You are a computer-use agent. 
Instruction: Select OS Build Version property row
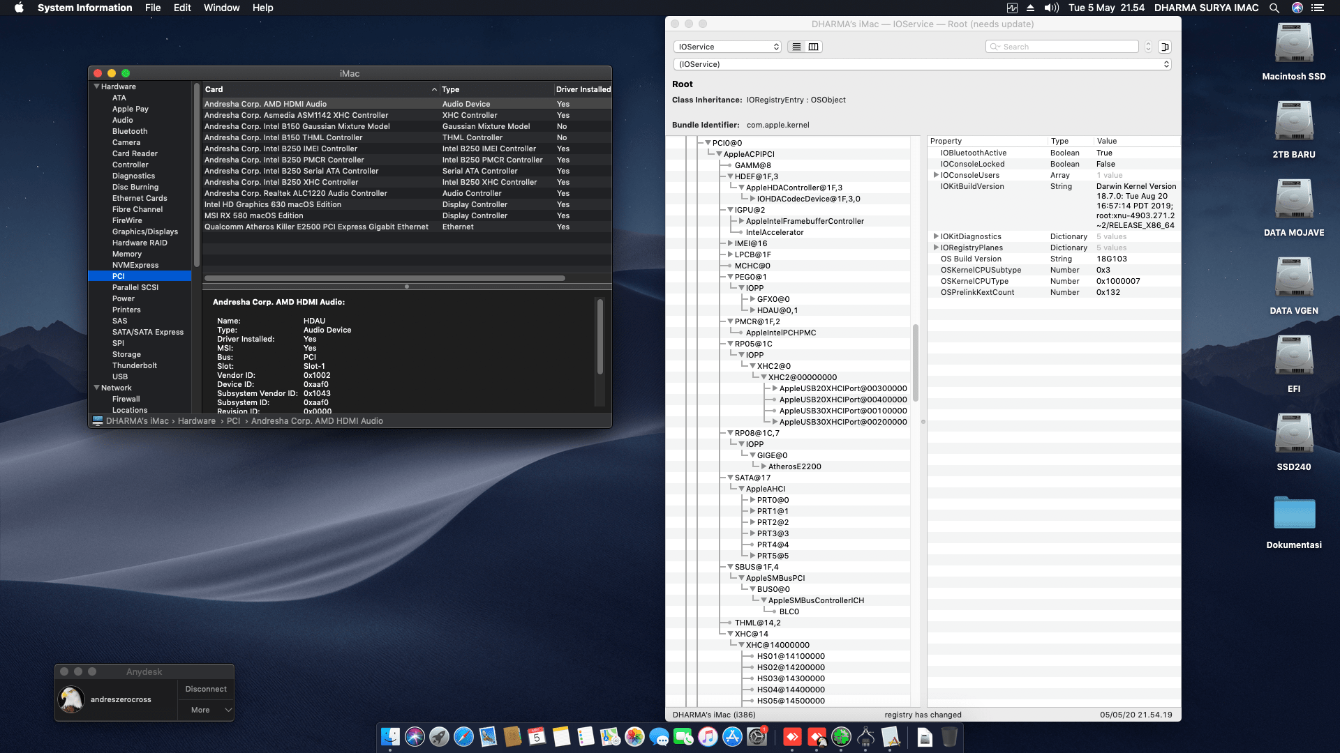click(x=1054, y=259)
